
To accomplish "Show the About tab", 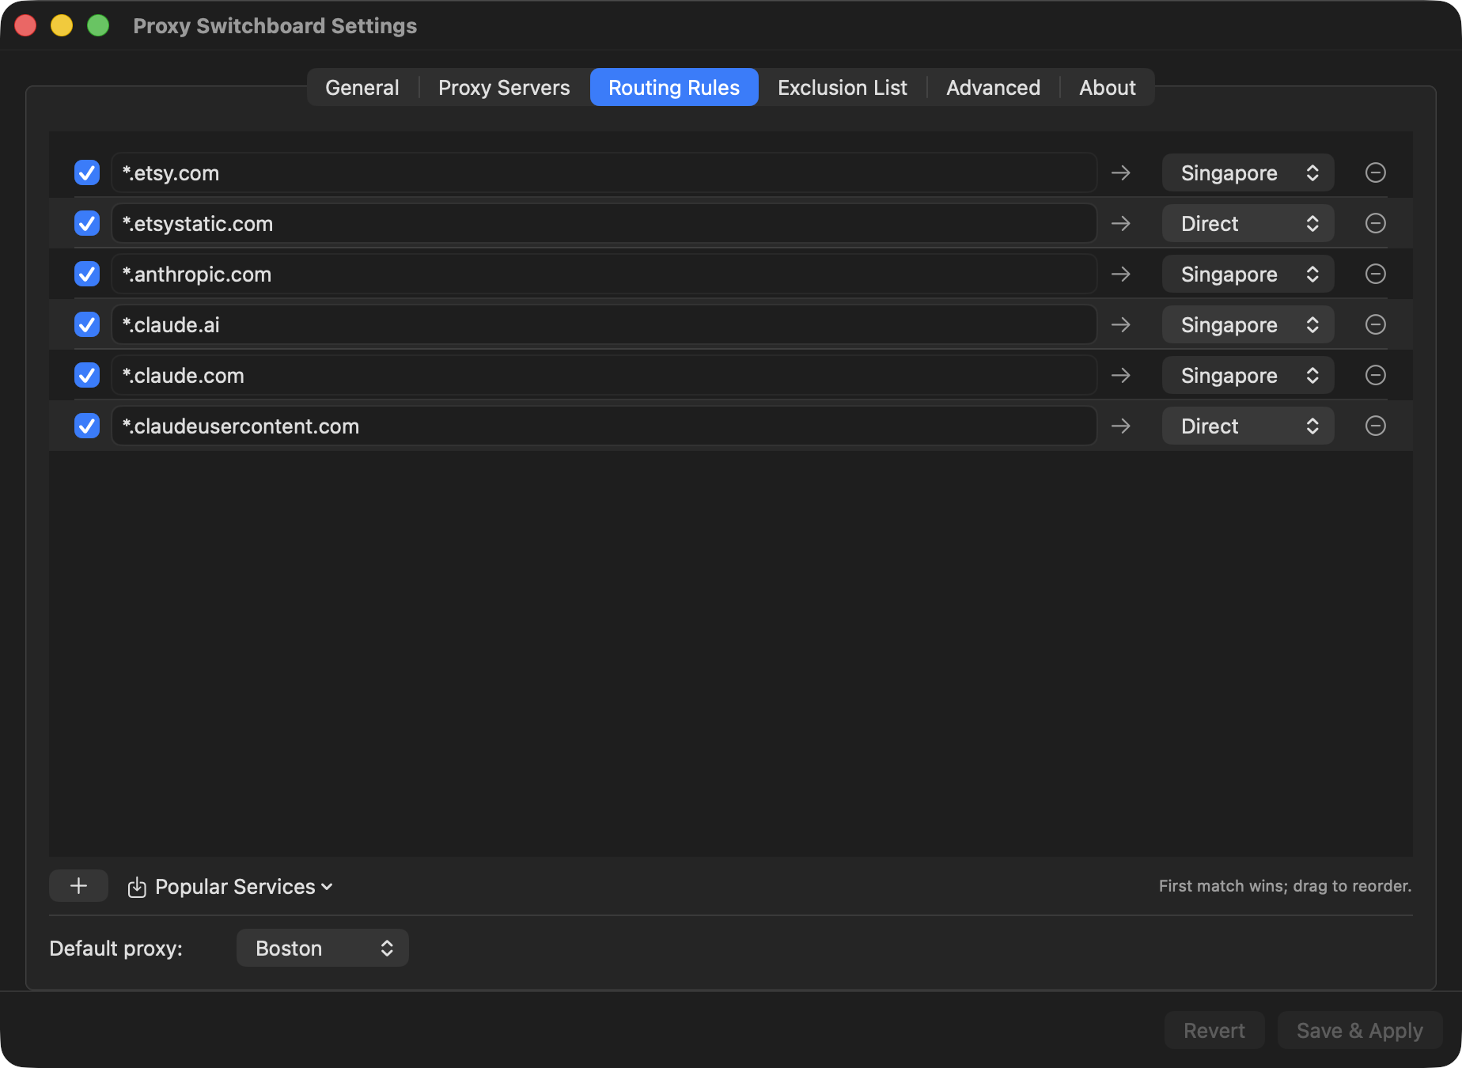I will (x=1108, y=87).
